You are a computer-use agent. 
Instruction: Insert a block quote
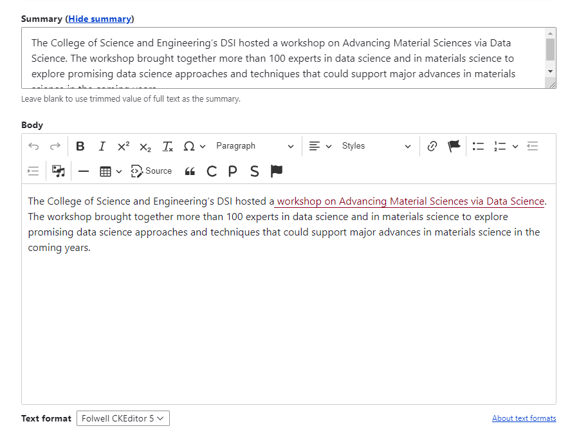(190, 171)
